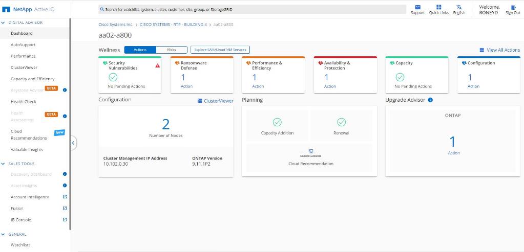Click the NetApp logo
This screenshot has height=252, width=524.
pyautogui.click(x=6, y=9)
